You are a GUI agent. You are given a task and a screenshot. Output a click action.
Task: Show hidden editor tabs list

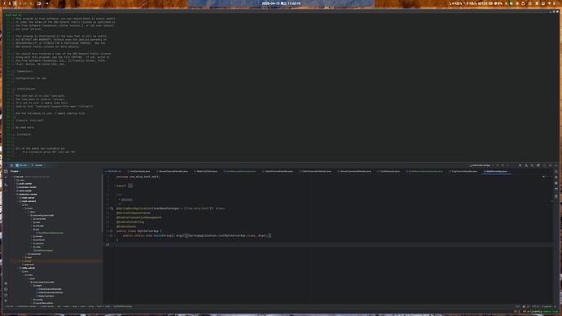550,172
